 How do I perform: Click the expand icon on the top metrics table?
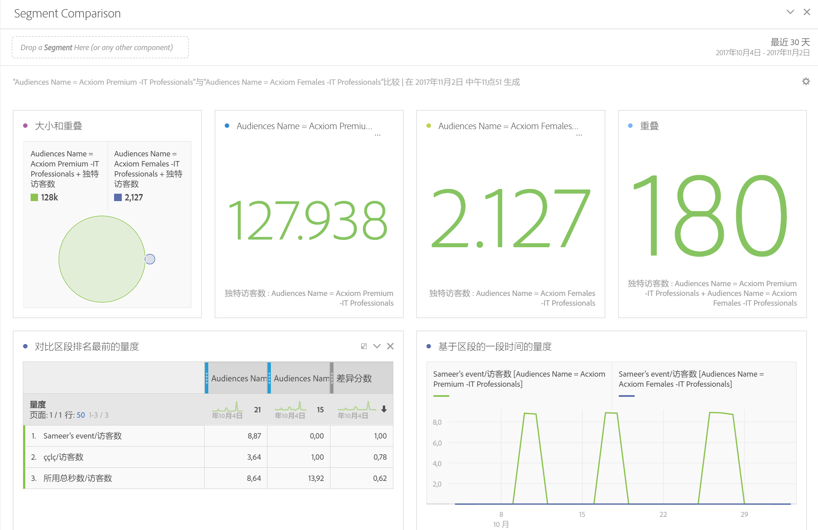point(364,346)
